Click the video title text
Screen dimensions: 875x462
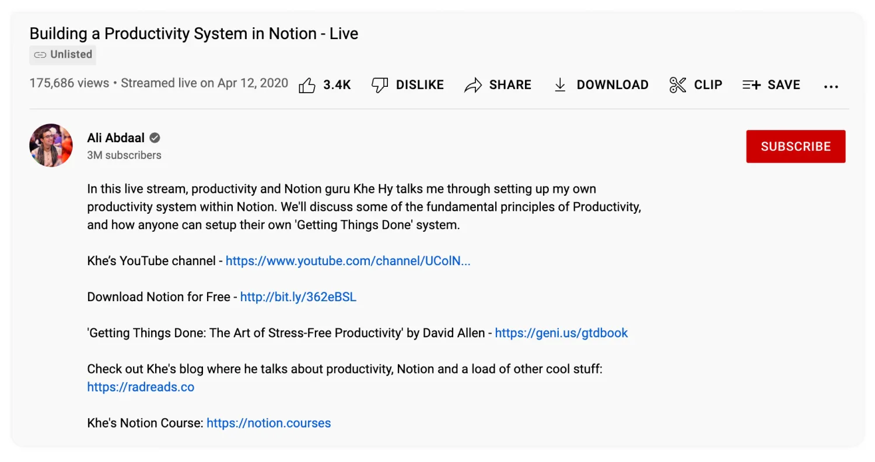(x=194, y=34)
